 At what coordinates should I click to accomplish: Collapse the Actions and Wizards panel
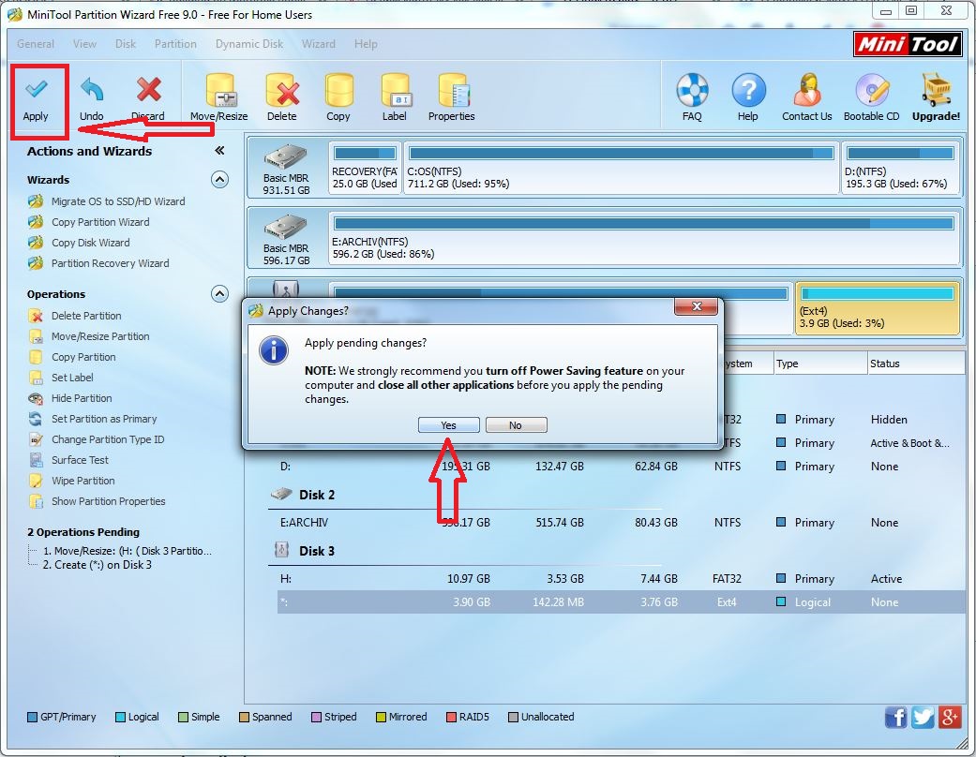[219, 151]
